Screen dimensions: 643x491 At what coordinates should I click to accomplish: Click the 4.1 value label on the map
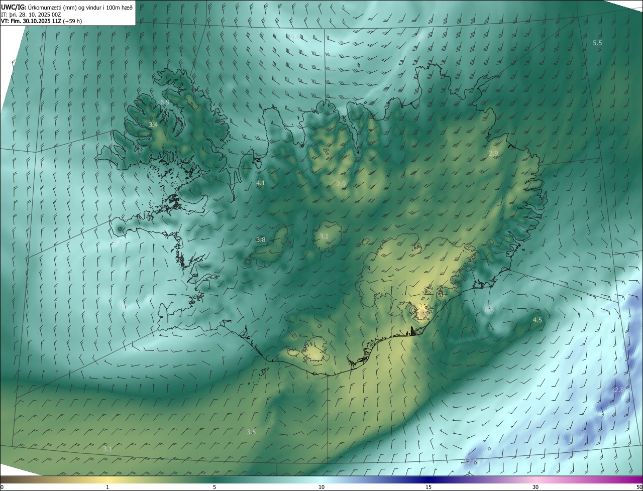pos(261,183)
